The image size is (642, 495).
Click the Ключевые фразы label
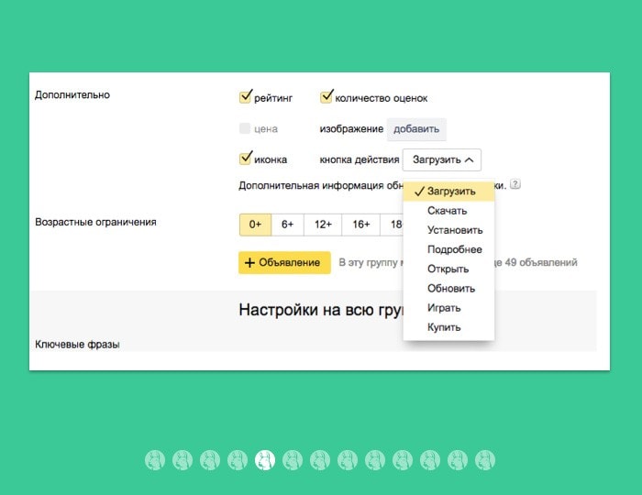pyautogui.click(x=77, y=345)
